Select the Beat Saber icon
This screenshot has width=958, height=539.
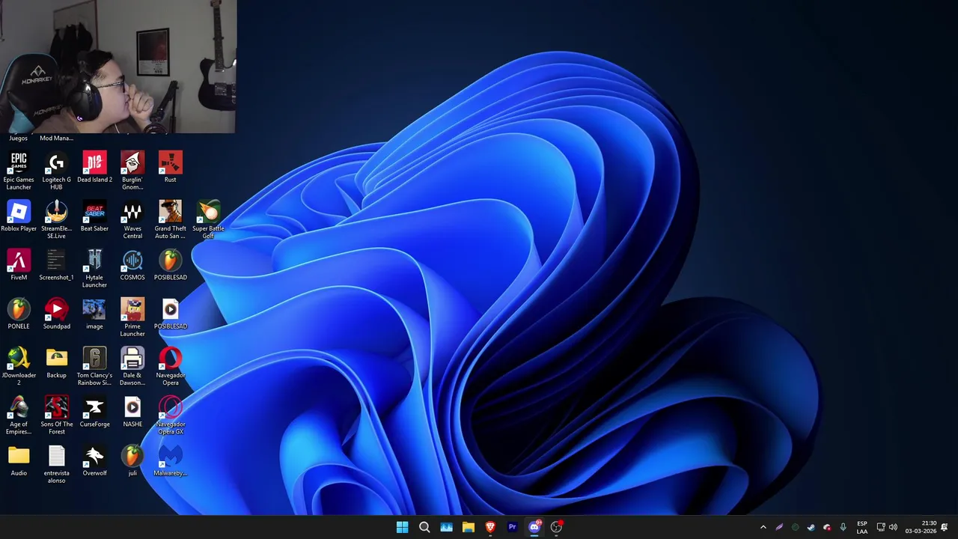coord(94,216)
